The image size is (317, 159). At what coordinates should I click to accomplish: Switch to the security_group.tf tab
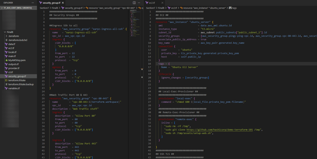(51, 3)
